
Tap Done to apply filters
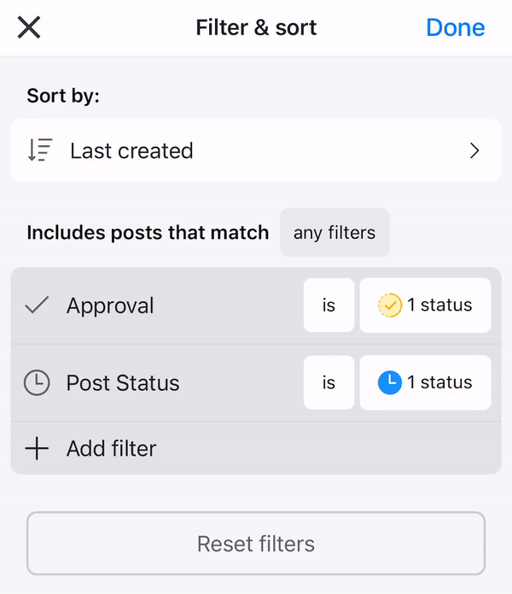coord(455,27)
